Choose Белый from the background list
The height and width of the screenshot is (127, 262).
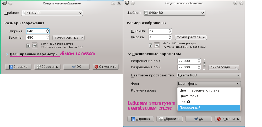tap(209, 102)
